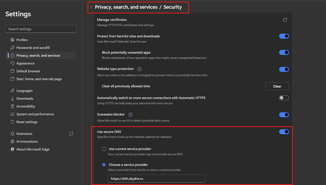Click the Passwords and autofill key icon

13,48
